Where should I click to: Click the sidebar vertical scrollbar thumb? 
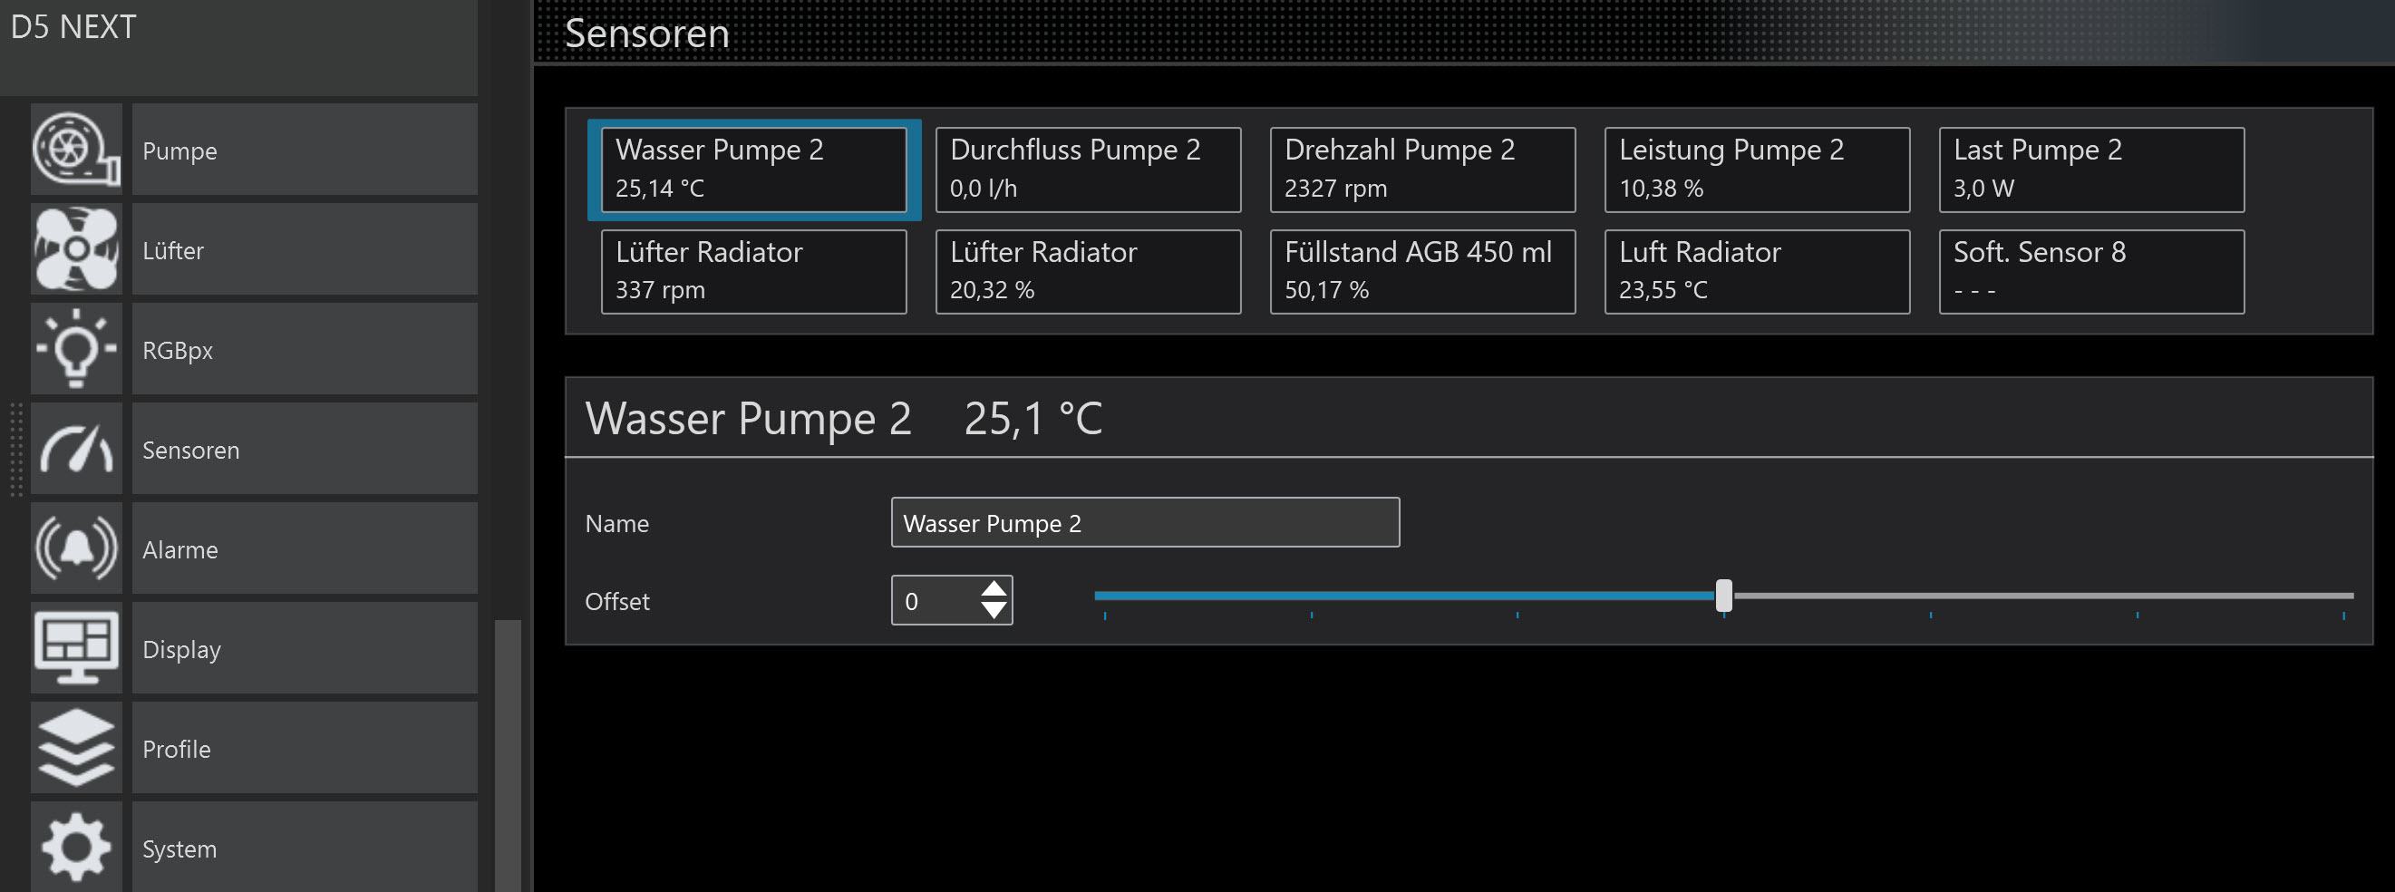point(508,755)
